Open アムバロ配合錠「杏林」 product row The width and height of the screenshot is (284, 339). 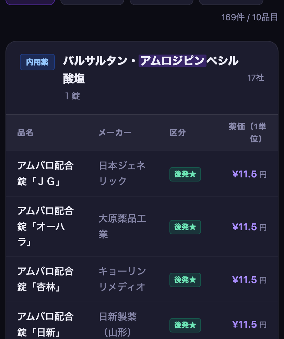(142, 279)
